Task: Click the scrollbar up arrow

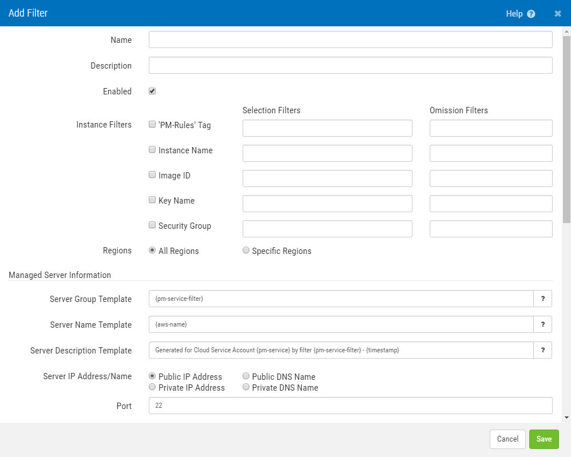Action: 566,31
